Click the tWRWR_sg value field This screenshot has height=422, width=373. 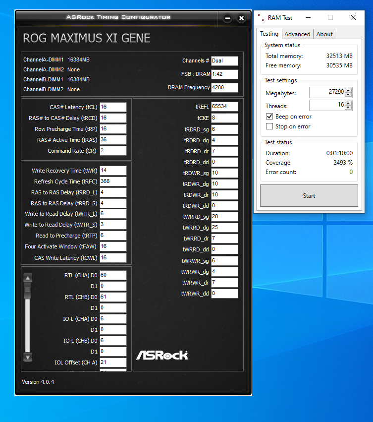(x=224, y=261)
